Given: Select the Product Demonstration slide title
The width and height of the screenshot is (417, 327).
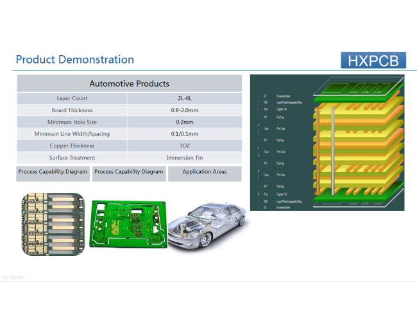Looking at the screenshot, I should (x=74, y=60).
